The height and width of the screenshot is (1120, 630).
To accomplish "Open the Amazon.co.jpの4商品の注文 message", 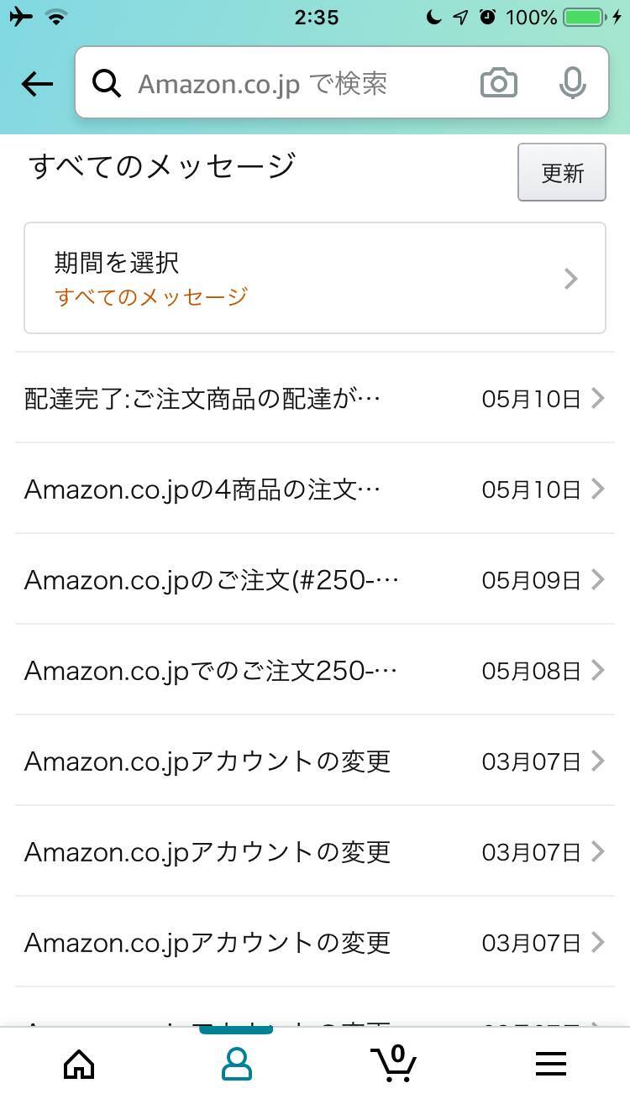I will tap(202, 489).
